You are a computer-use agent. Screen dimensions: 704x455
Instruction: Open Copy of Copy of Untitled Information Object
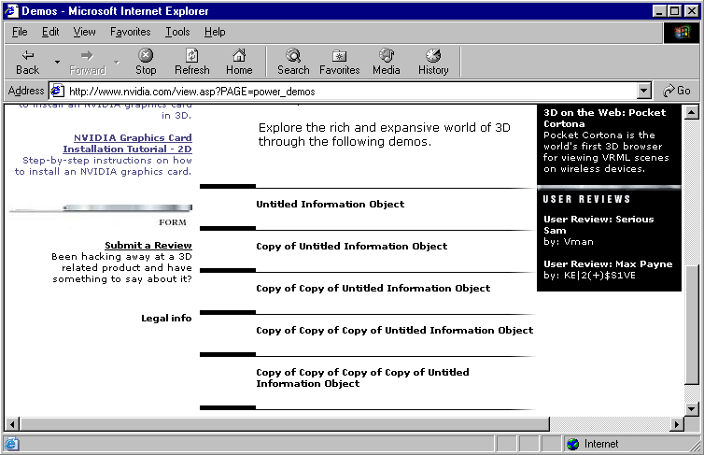[373, 289]
